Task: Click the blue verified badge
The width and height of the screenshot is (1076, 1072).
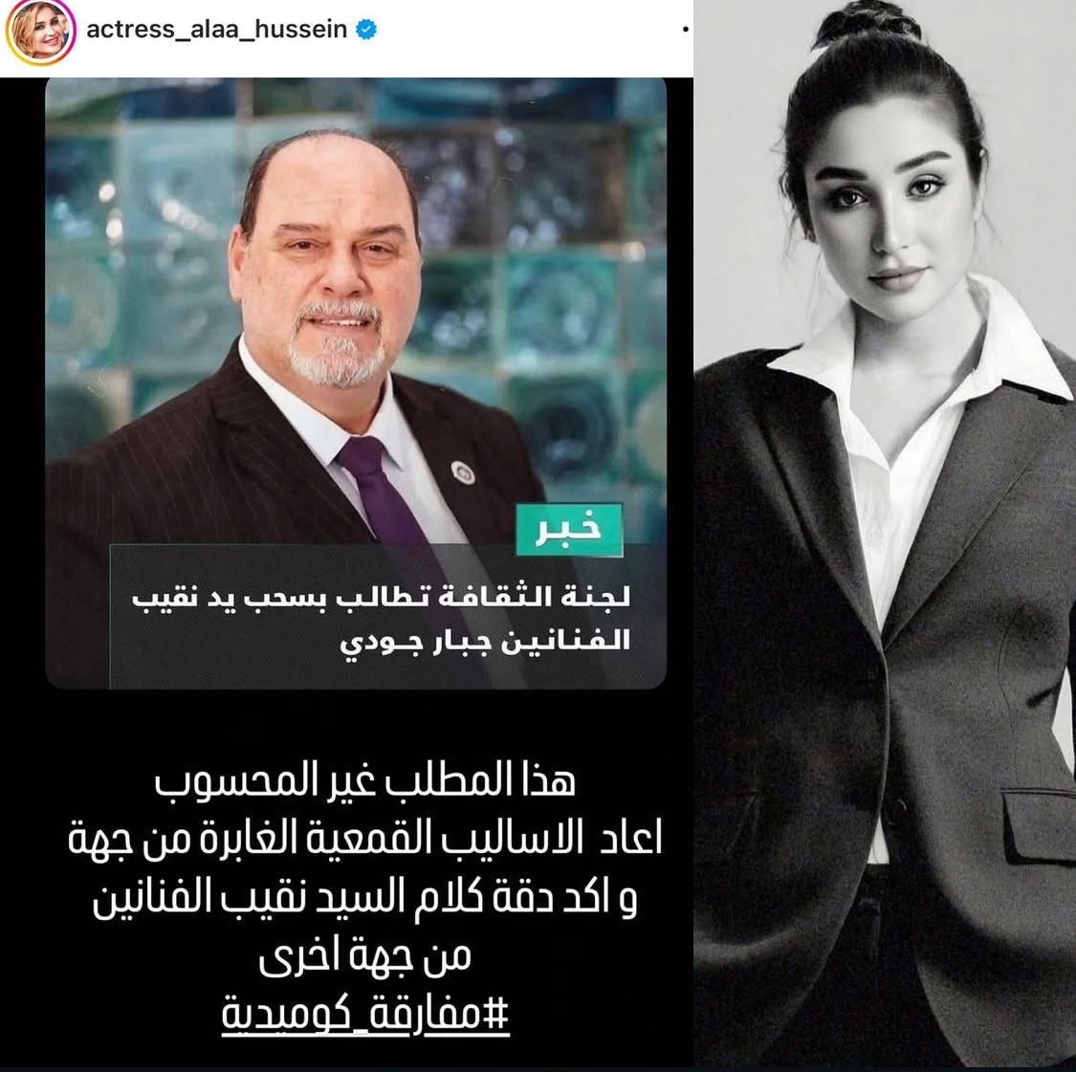Action: 365,30
